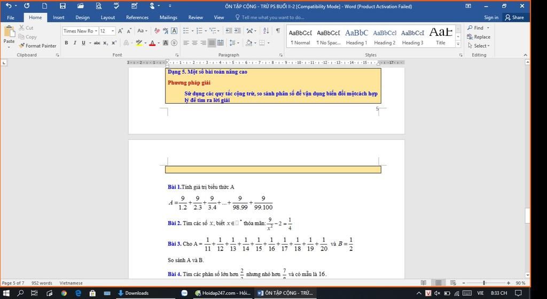Open the Change Case Aa dropdown
Screen dimensions: 547x299
click(x=142, y=30)
